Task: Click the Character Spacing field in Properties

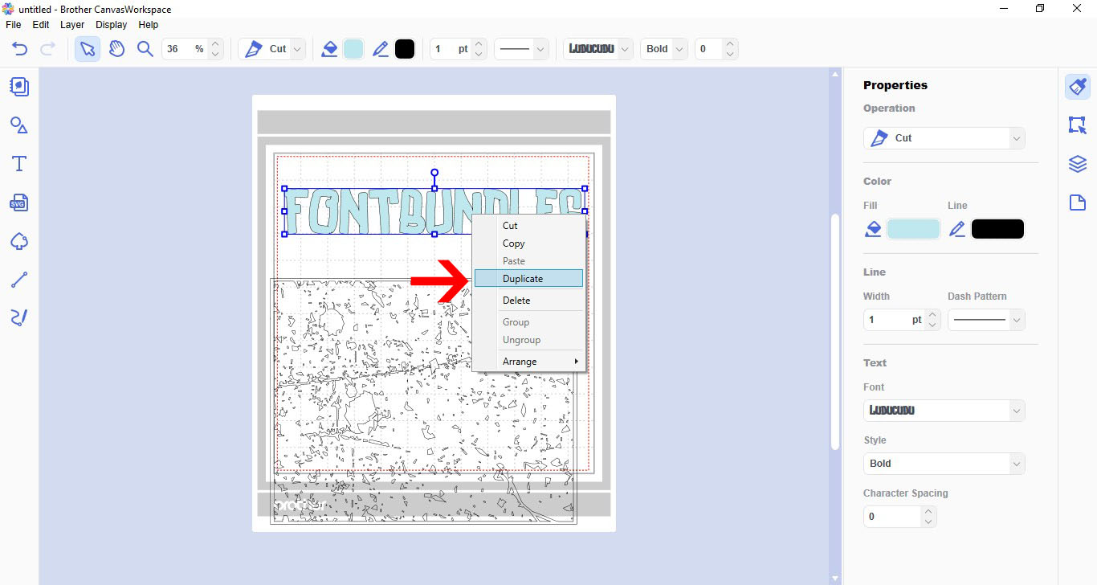Action: click(x=892, y=517)
